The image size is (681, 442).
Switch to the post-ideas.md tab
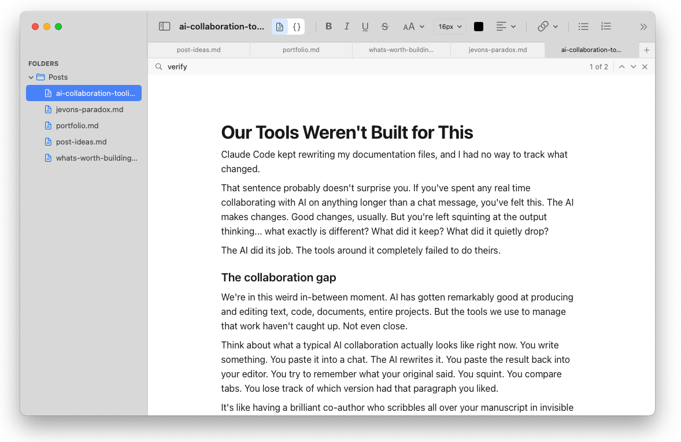click(x=198, y=50)
